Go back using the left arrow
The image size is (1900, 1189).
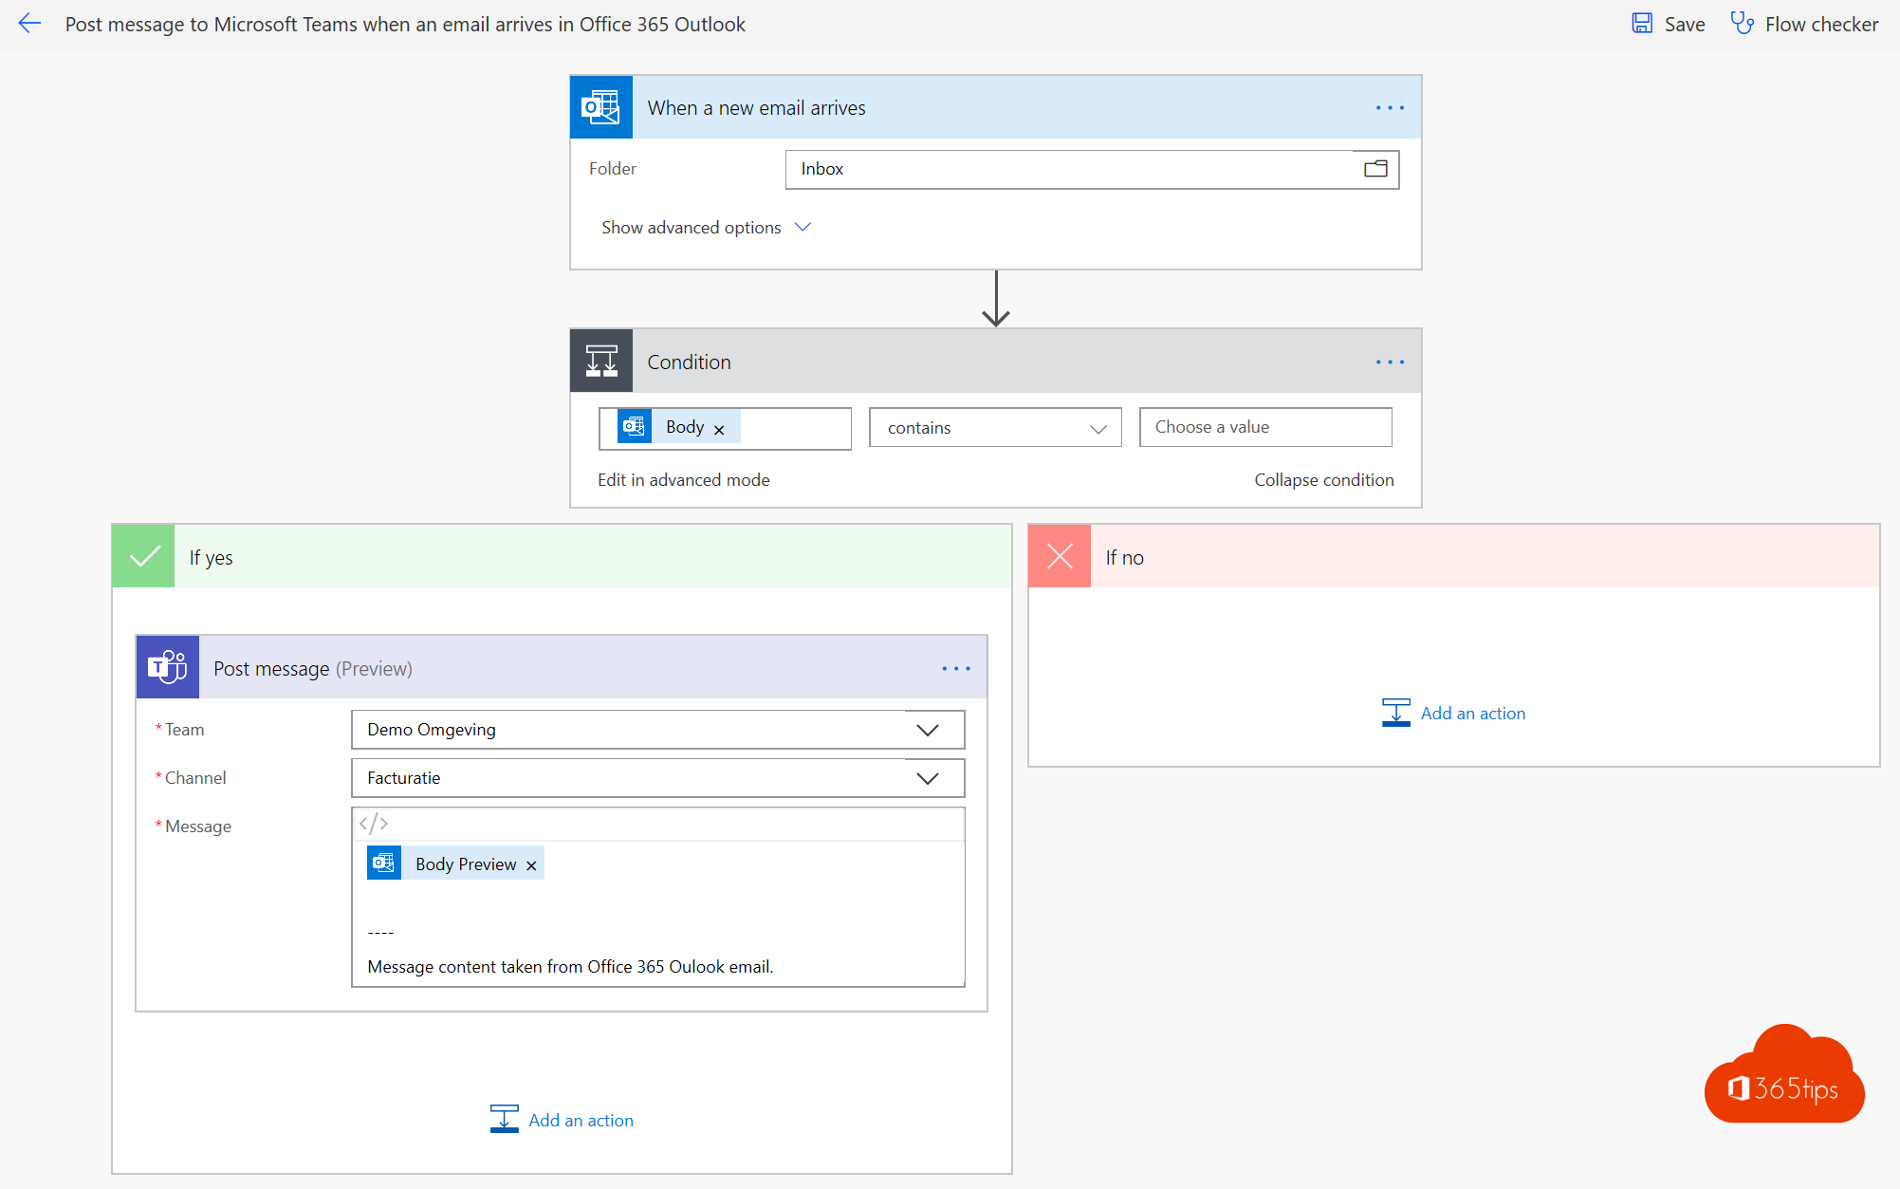[30, 24]
